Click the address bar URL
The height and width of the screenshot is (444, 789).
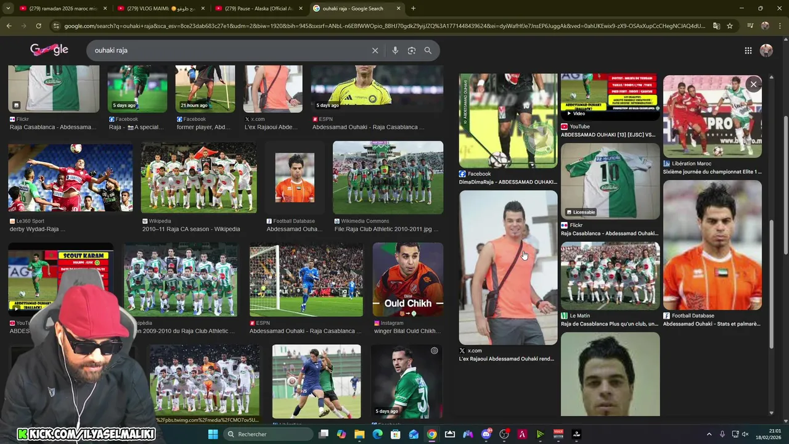(x=385, y=26)
